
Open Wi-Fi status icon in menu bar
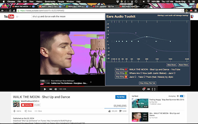(148, 2)
